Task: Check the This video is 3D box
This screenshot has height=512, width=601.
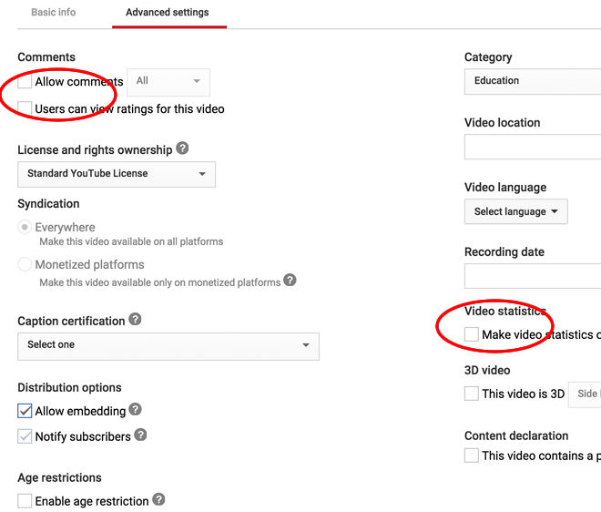Action: pos(471,394)
